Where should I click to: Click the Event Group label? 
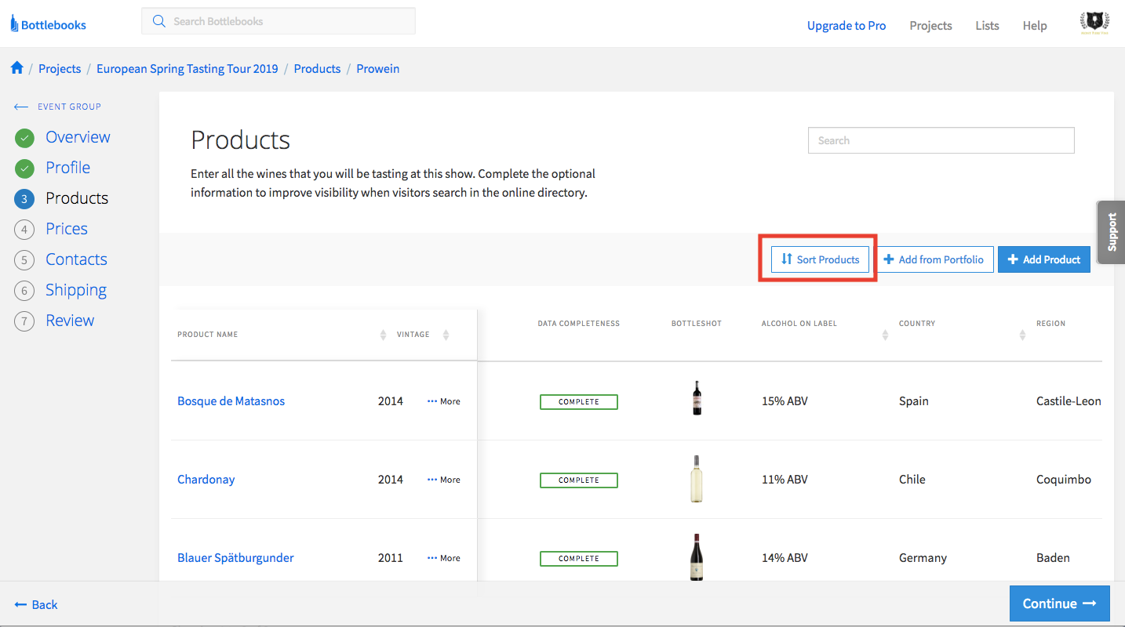click(69, 107)
